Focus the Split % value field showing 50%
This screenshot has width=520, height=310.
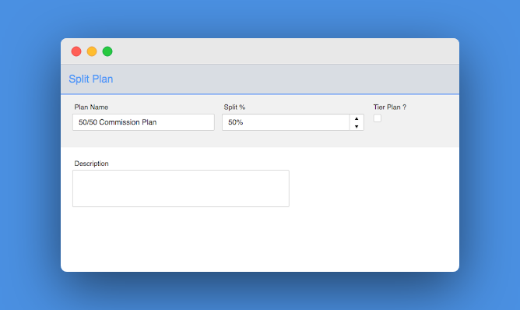tap(286, 122)
